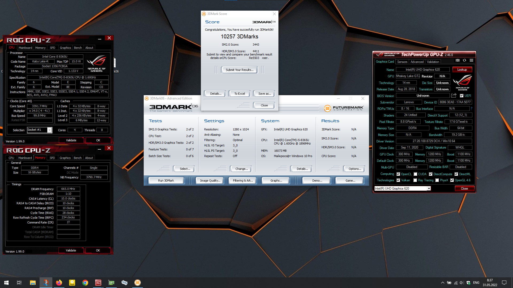This screenshot has width=513, height=288.
Task: Open Windows Security tray icon
Action: click(468, 283)
